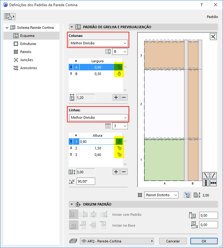Click reorder handle of column A

tap(71, 67)
